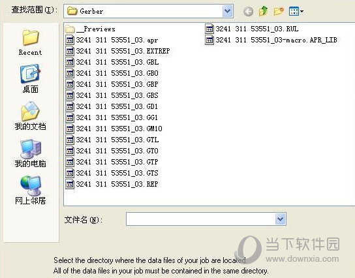Click the icon of the .GD1 file
This screenshot has width=355, height=278.
pyautogui.click(x=70, y=106)
